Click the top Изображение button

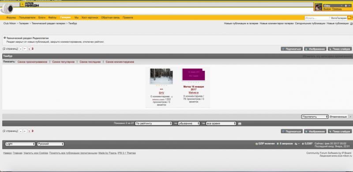pyautogui.click(x=315, y=49)
